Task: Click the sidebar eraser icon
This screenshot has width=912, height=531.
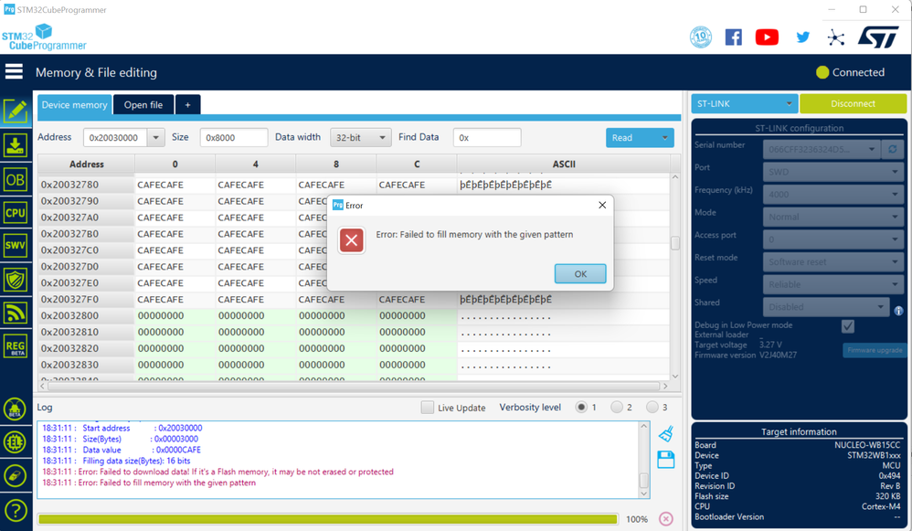Action: click(15, 476)
